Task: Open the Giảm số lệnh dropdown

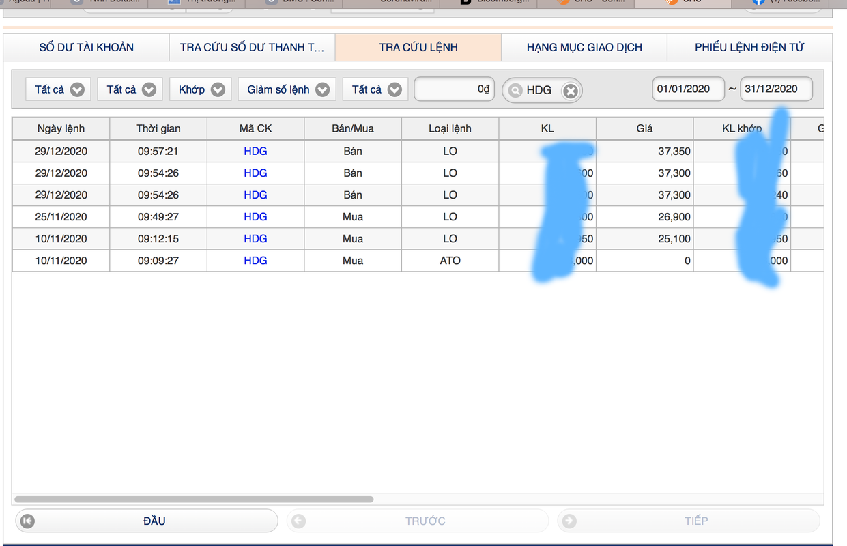Action: (287, 89)
